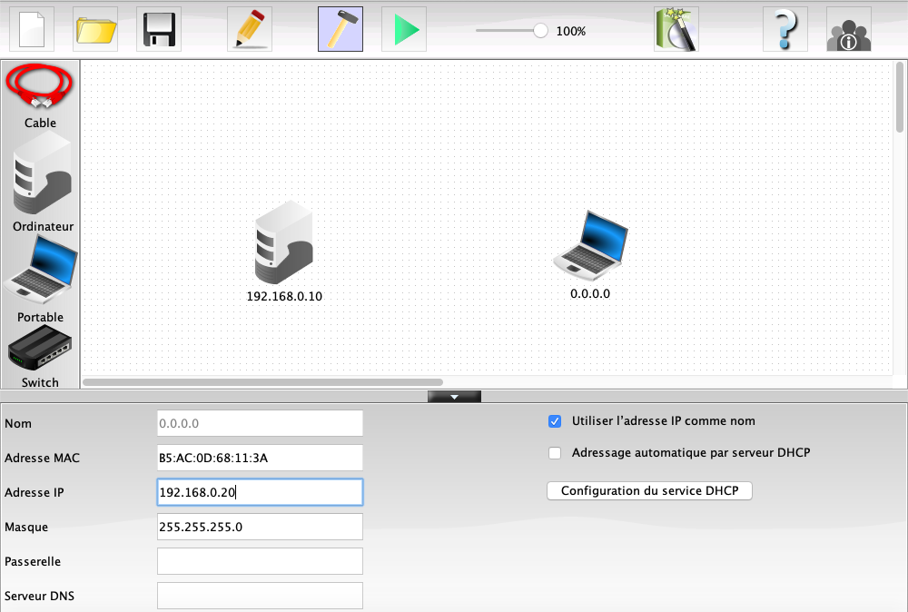908x612 pixels.
Task: Uncheck 'Utiliser l'adresse IP comme nom'
Action: coord(555,421)
